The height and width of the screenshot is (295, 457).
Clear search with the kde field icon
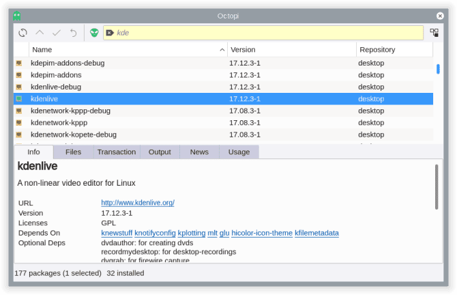110,33
